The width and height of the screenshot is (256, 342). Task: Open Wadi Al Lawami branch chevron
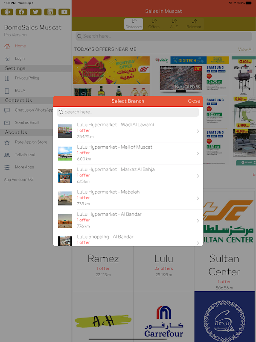pyautogui.click(x=198, y=131)
